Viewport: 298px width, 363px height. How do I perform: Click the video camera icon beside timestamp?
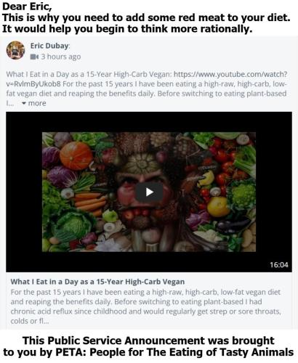pyautogui.click(x=34, y=57)
